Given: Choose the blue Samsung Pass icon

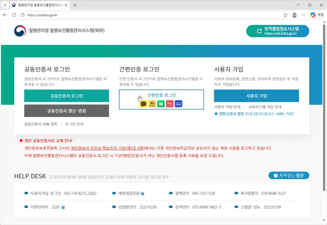Looking at the screenshot, I should (179, 104).
